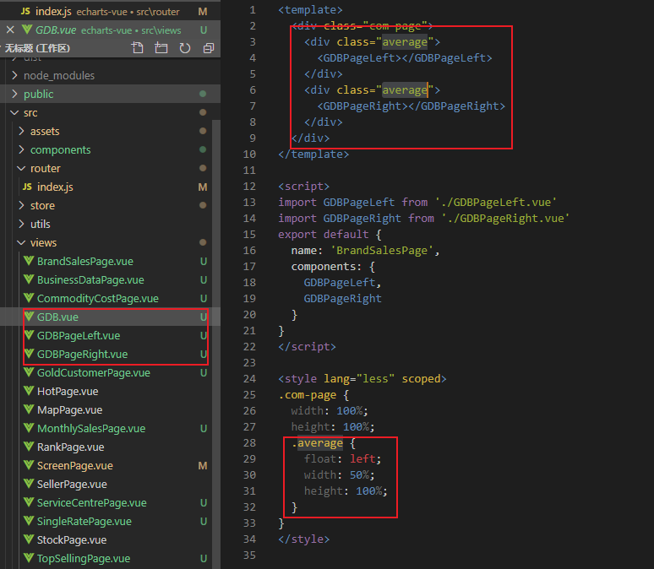Click the .com-page selector in style block

tap(308, 395)
